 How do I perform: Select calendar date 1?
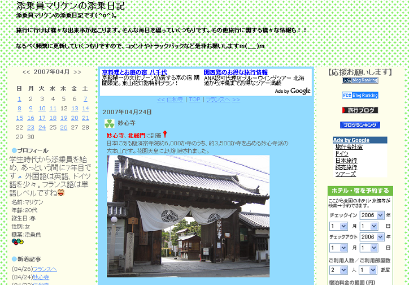20,99
